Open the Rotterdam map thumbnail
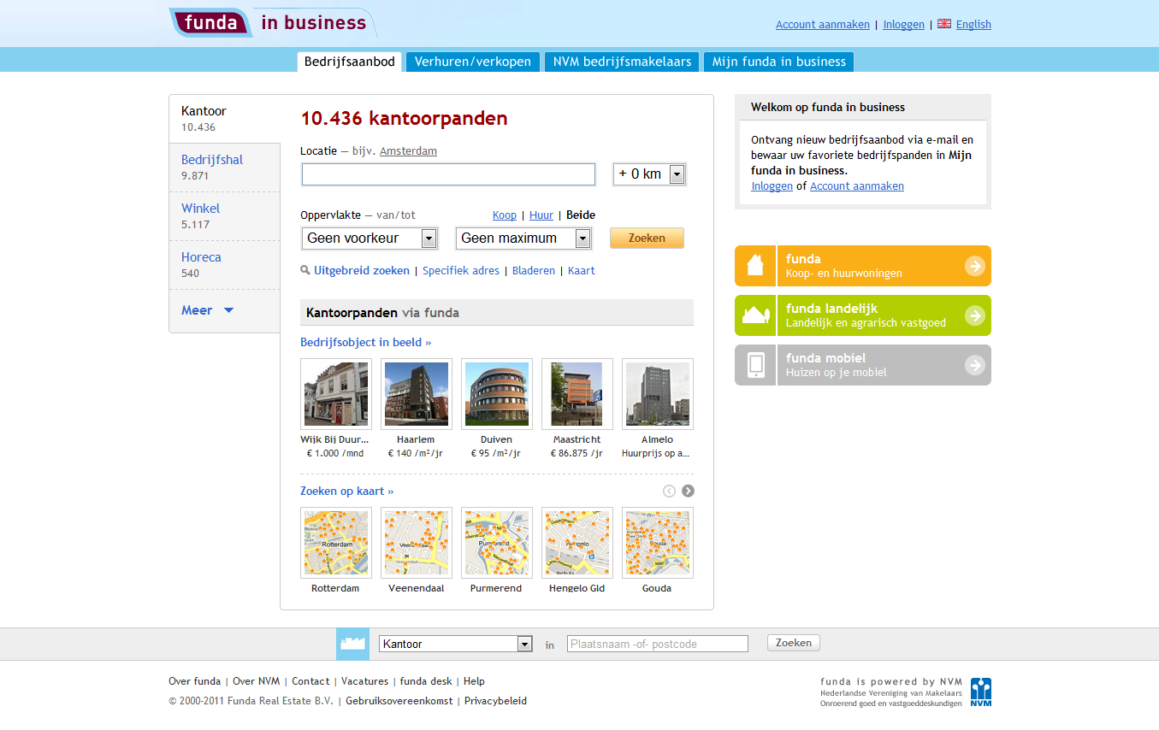 [x=336, y=543]
